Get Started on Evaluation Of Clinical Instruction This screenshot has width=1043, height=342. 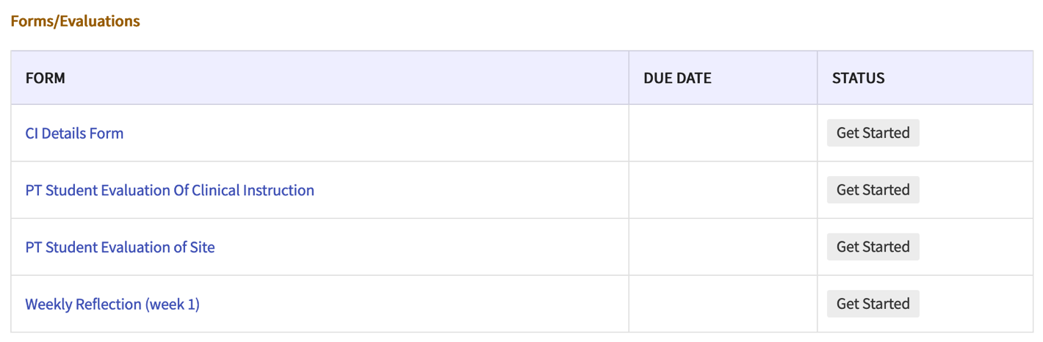pyautogui.click(x=873, y=190)
